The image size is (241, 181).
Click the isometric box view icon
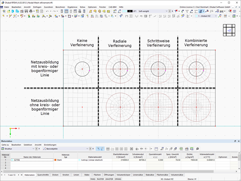click(x=234, y=11)
